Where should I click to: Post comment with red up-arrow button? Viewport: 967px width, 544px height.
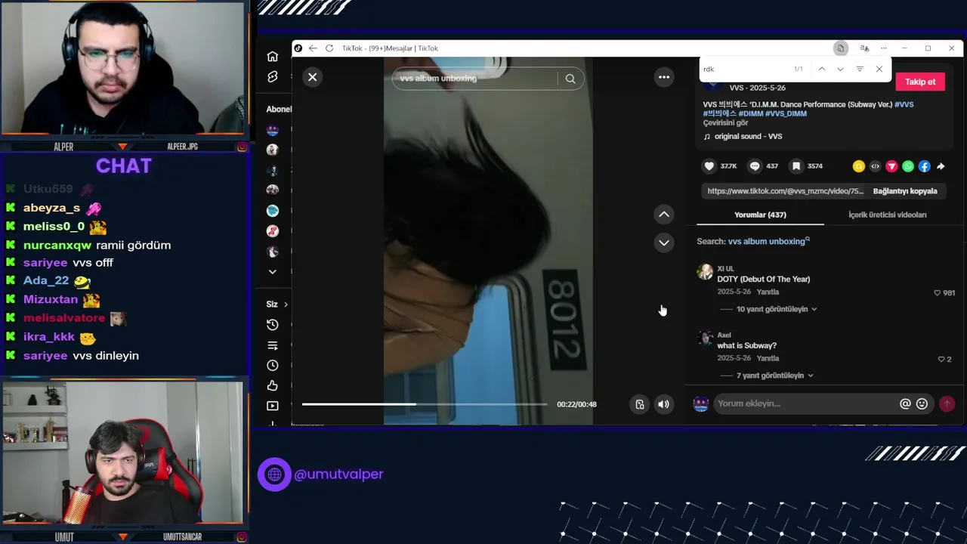coord(947,403)
